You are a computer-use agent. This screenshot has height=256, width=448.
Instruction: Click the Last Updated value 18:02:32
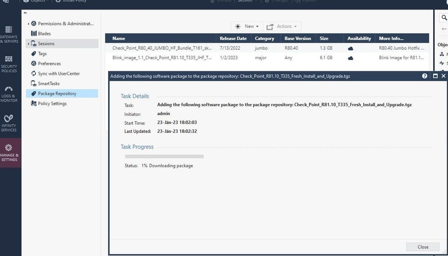point(177,131)
